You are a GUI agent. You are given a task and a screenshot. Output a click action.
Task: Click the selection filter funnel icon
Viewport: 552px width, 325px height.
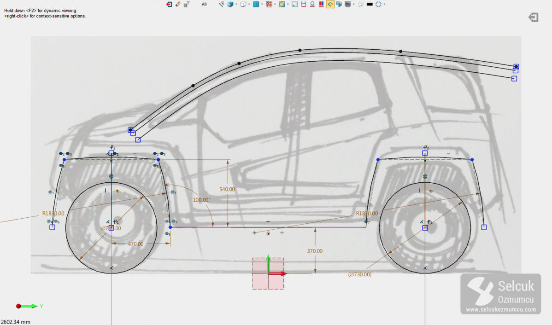tap(187, 4)
